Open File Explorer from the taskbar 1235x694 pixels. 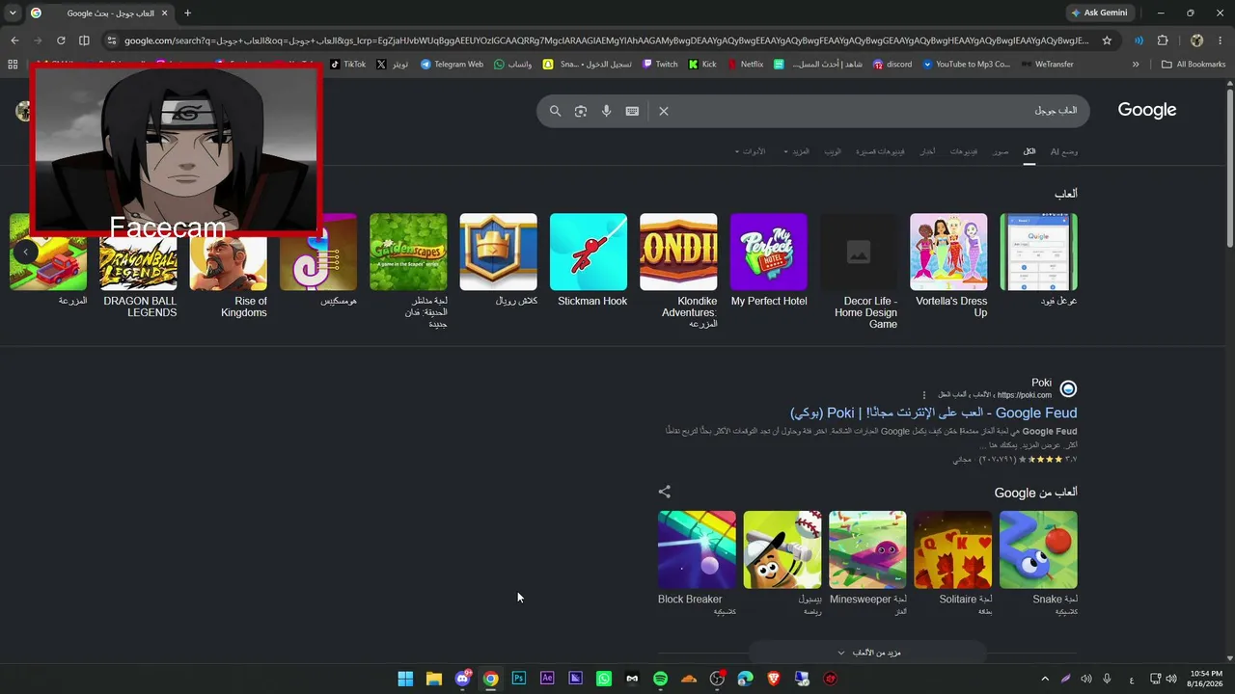click(434, 679)
